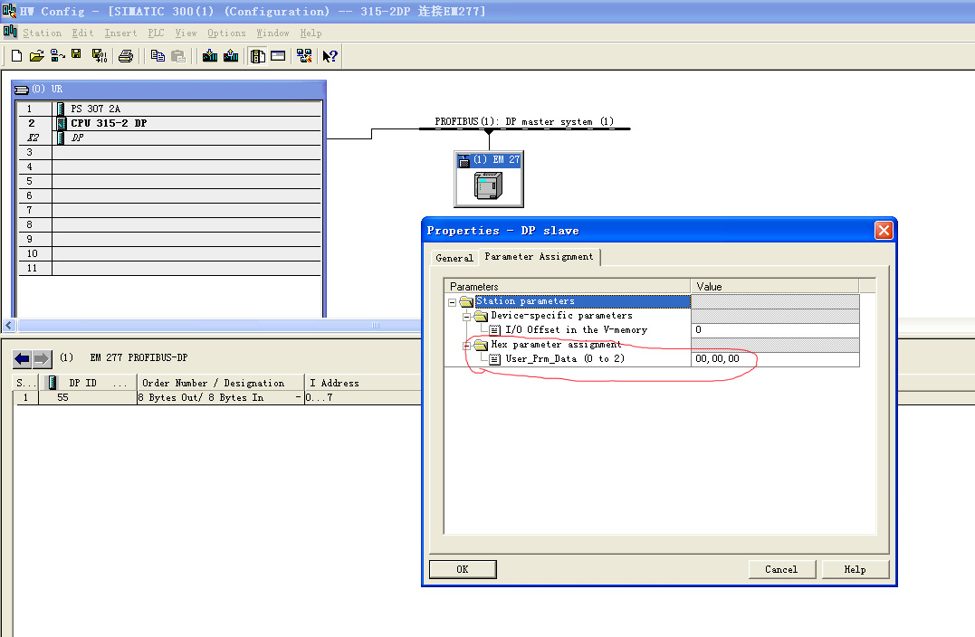Collapse the Station parameters node
The image size is (975, 637).
tap(452, 302)
